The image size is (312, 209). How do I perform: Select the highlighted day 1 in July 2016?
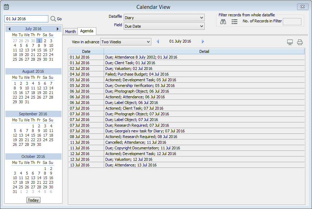coord(39,41)
